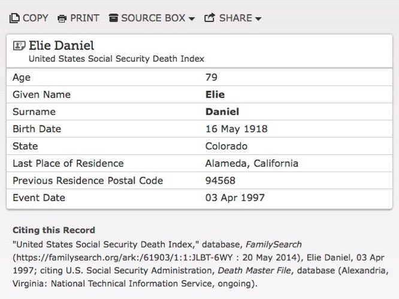
Task: Click the Alameda, California residence value
Action: (x=252, y=163)
